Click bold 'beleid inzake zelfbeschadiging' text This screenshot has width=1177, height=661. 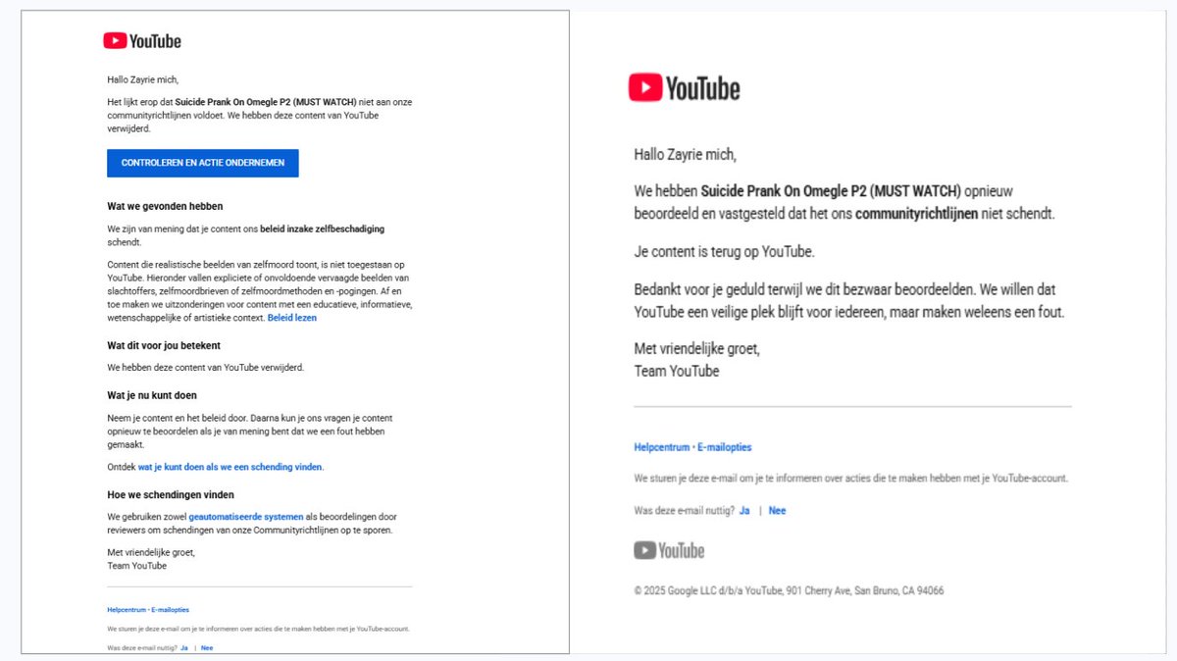(x=322, y=229)
